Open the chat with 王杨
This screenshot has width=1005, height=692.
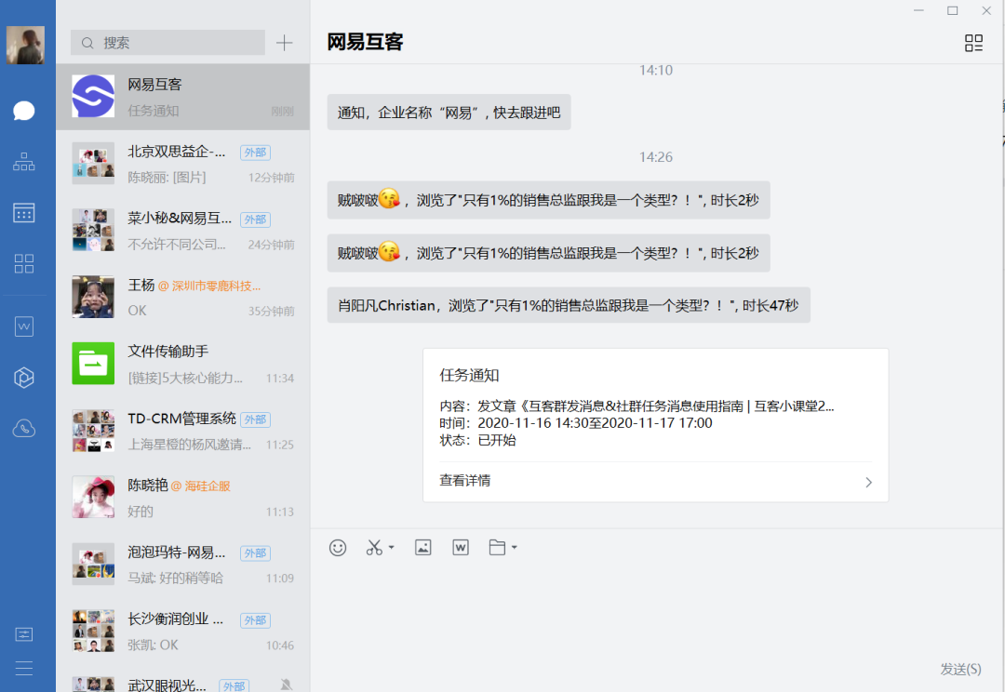coord(182,298)
